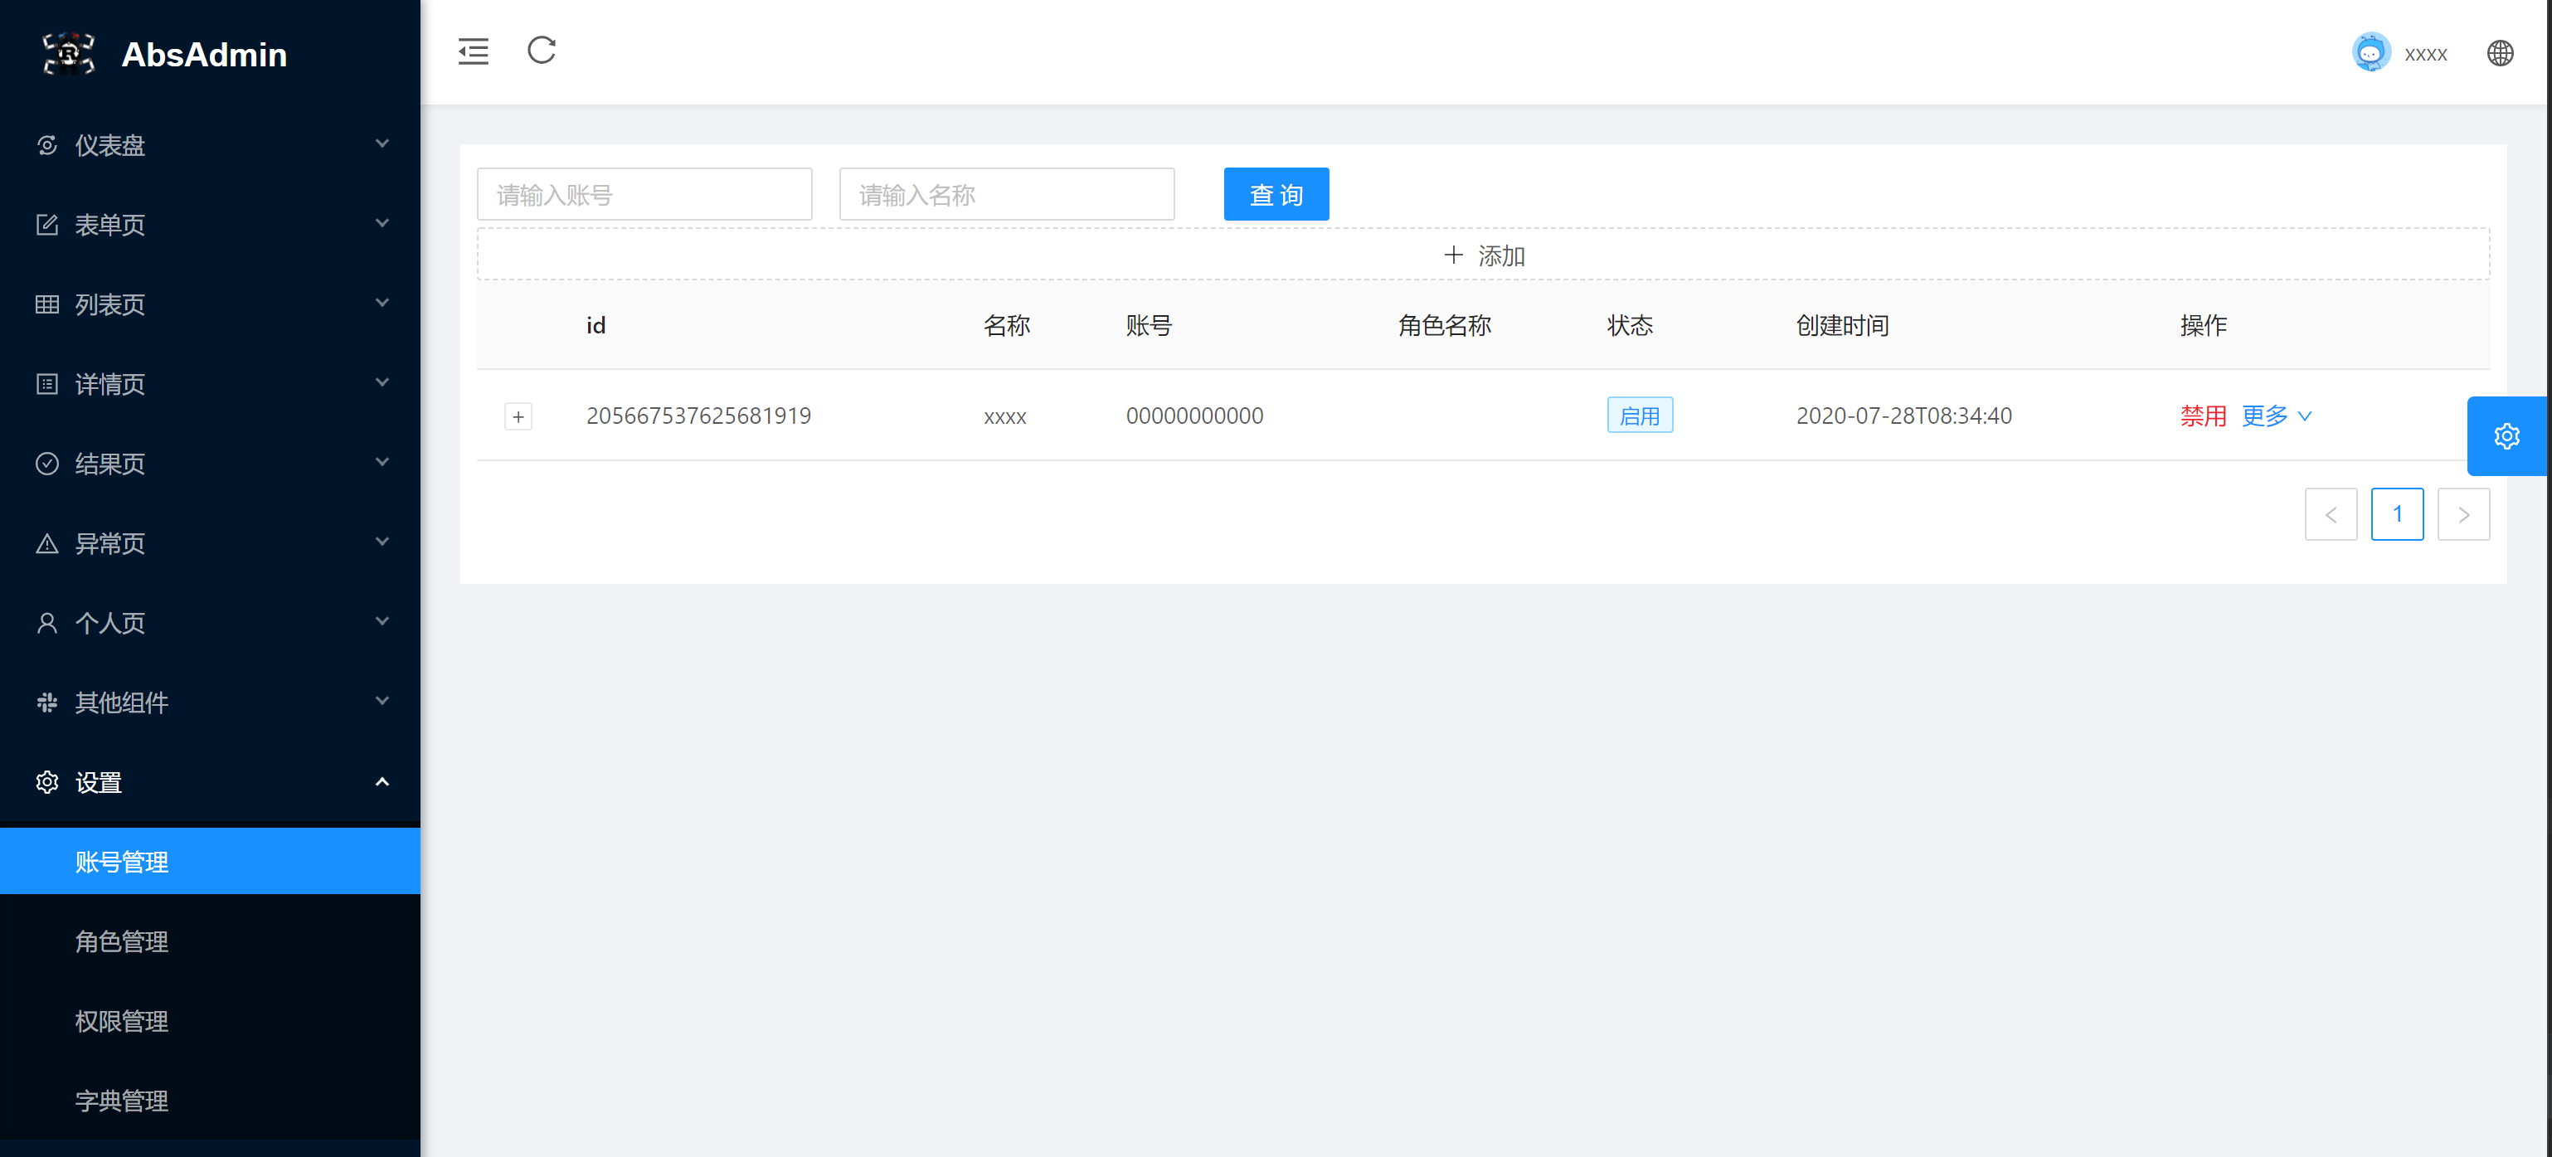Expand the 表单页 submenu

tap(210, 225)
